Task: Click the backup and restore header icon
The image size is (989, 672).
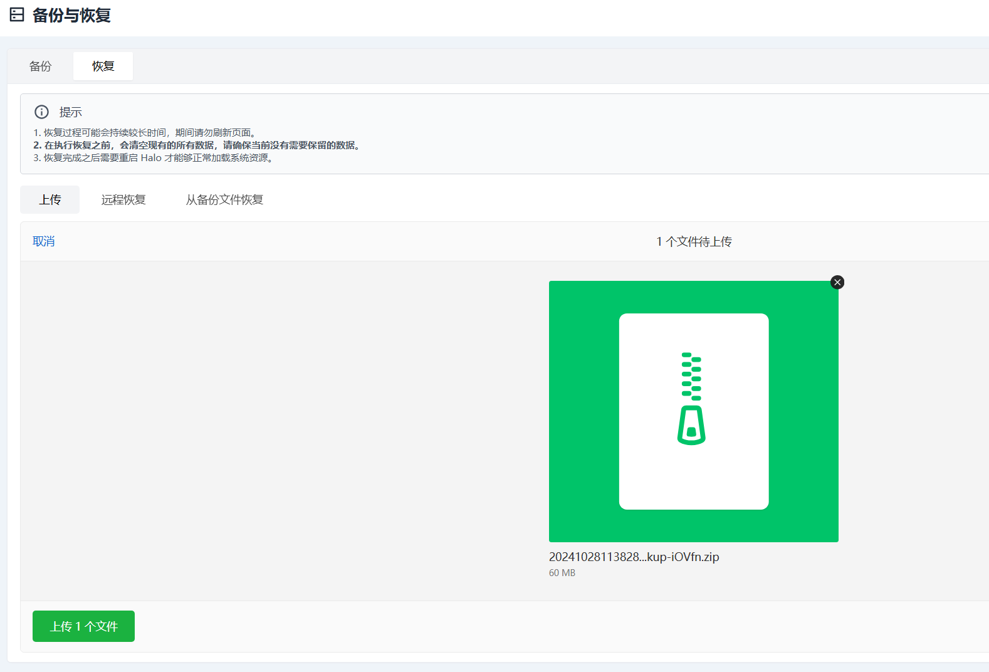Action: click(x=17, y=14)
